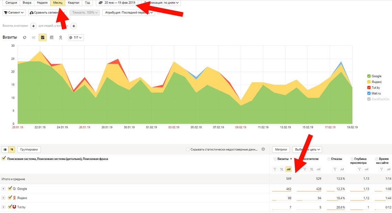Click chart icon under Отказы column
392x213 pixels.
342,169
